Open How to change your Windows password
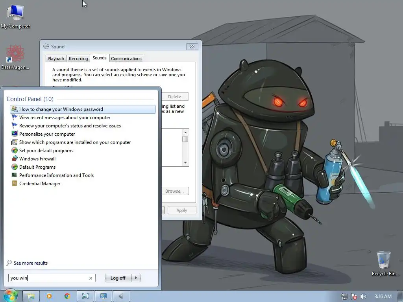This screenshot has width=403, height=302. [83, 109]
